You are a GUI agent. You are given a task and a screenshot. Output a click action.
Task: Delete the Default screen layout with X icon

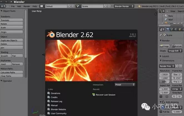coord(73,6)
